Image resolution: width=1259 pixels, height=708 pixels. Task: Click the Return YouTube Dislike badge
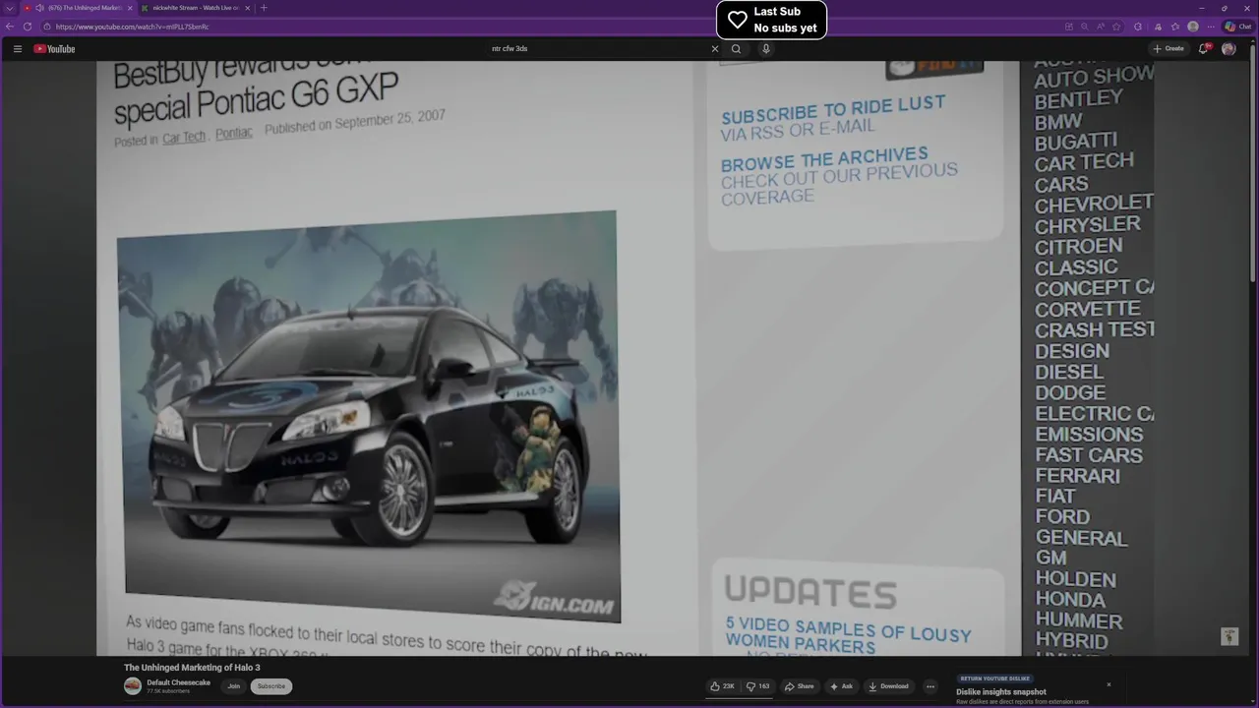pos(995,678)
